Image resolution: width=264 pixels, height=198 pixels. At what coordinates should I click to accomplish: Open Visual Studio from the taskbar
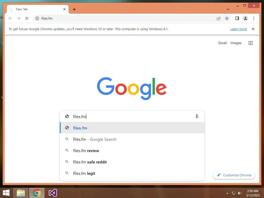click(x=53, y=193)
